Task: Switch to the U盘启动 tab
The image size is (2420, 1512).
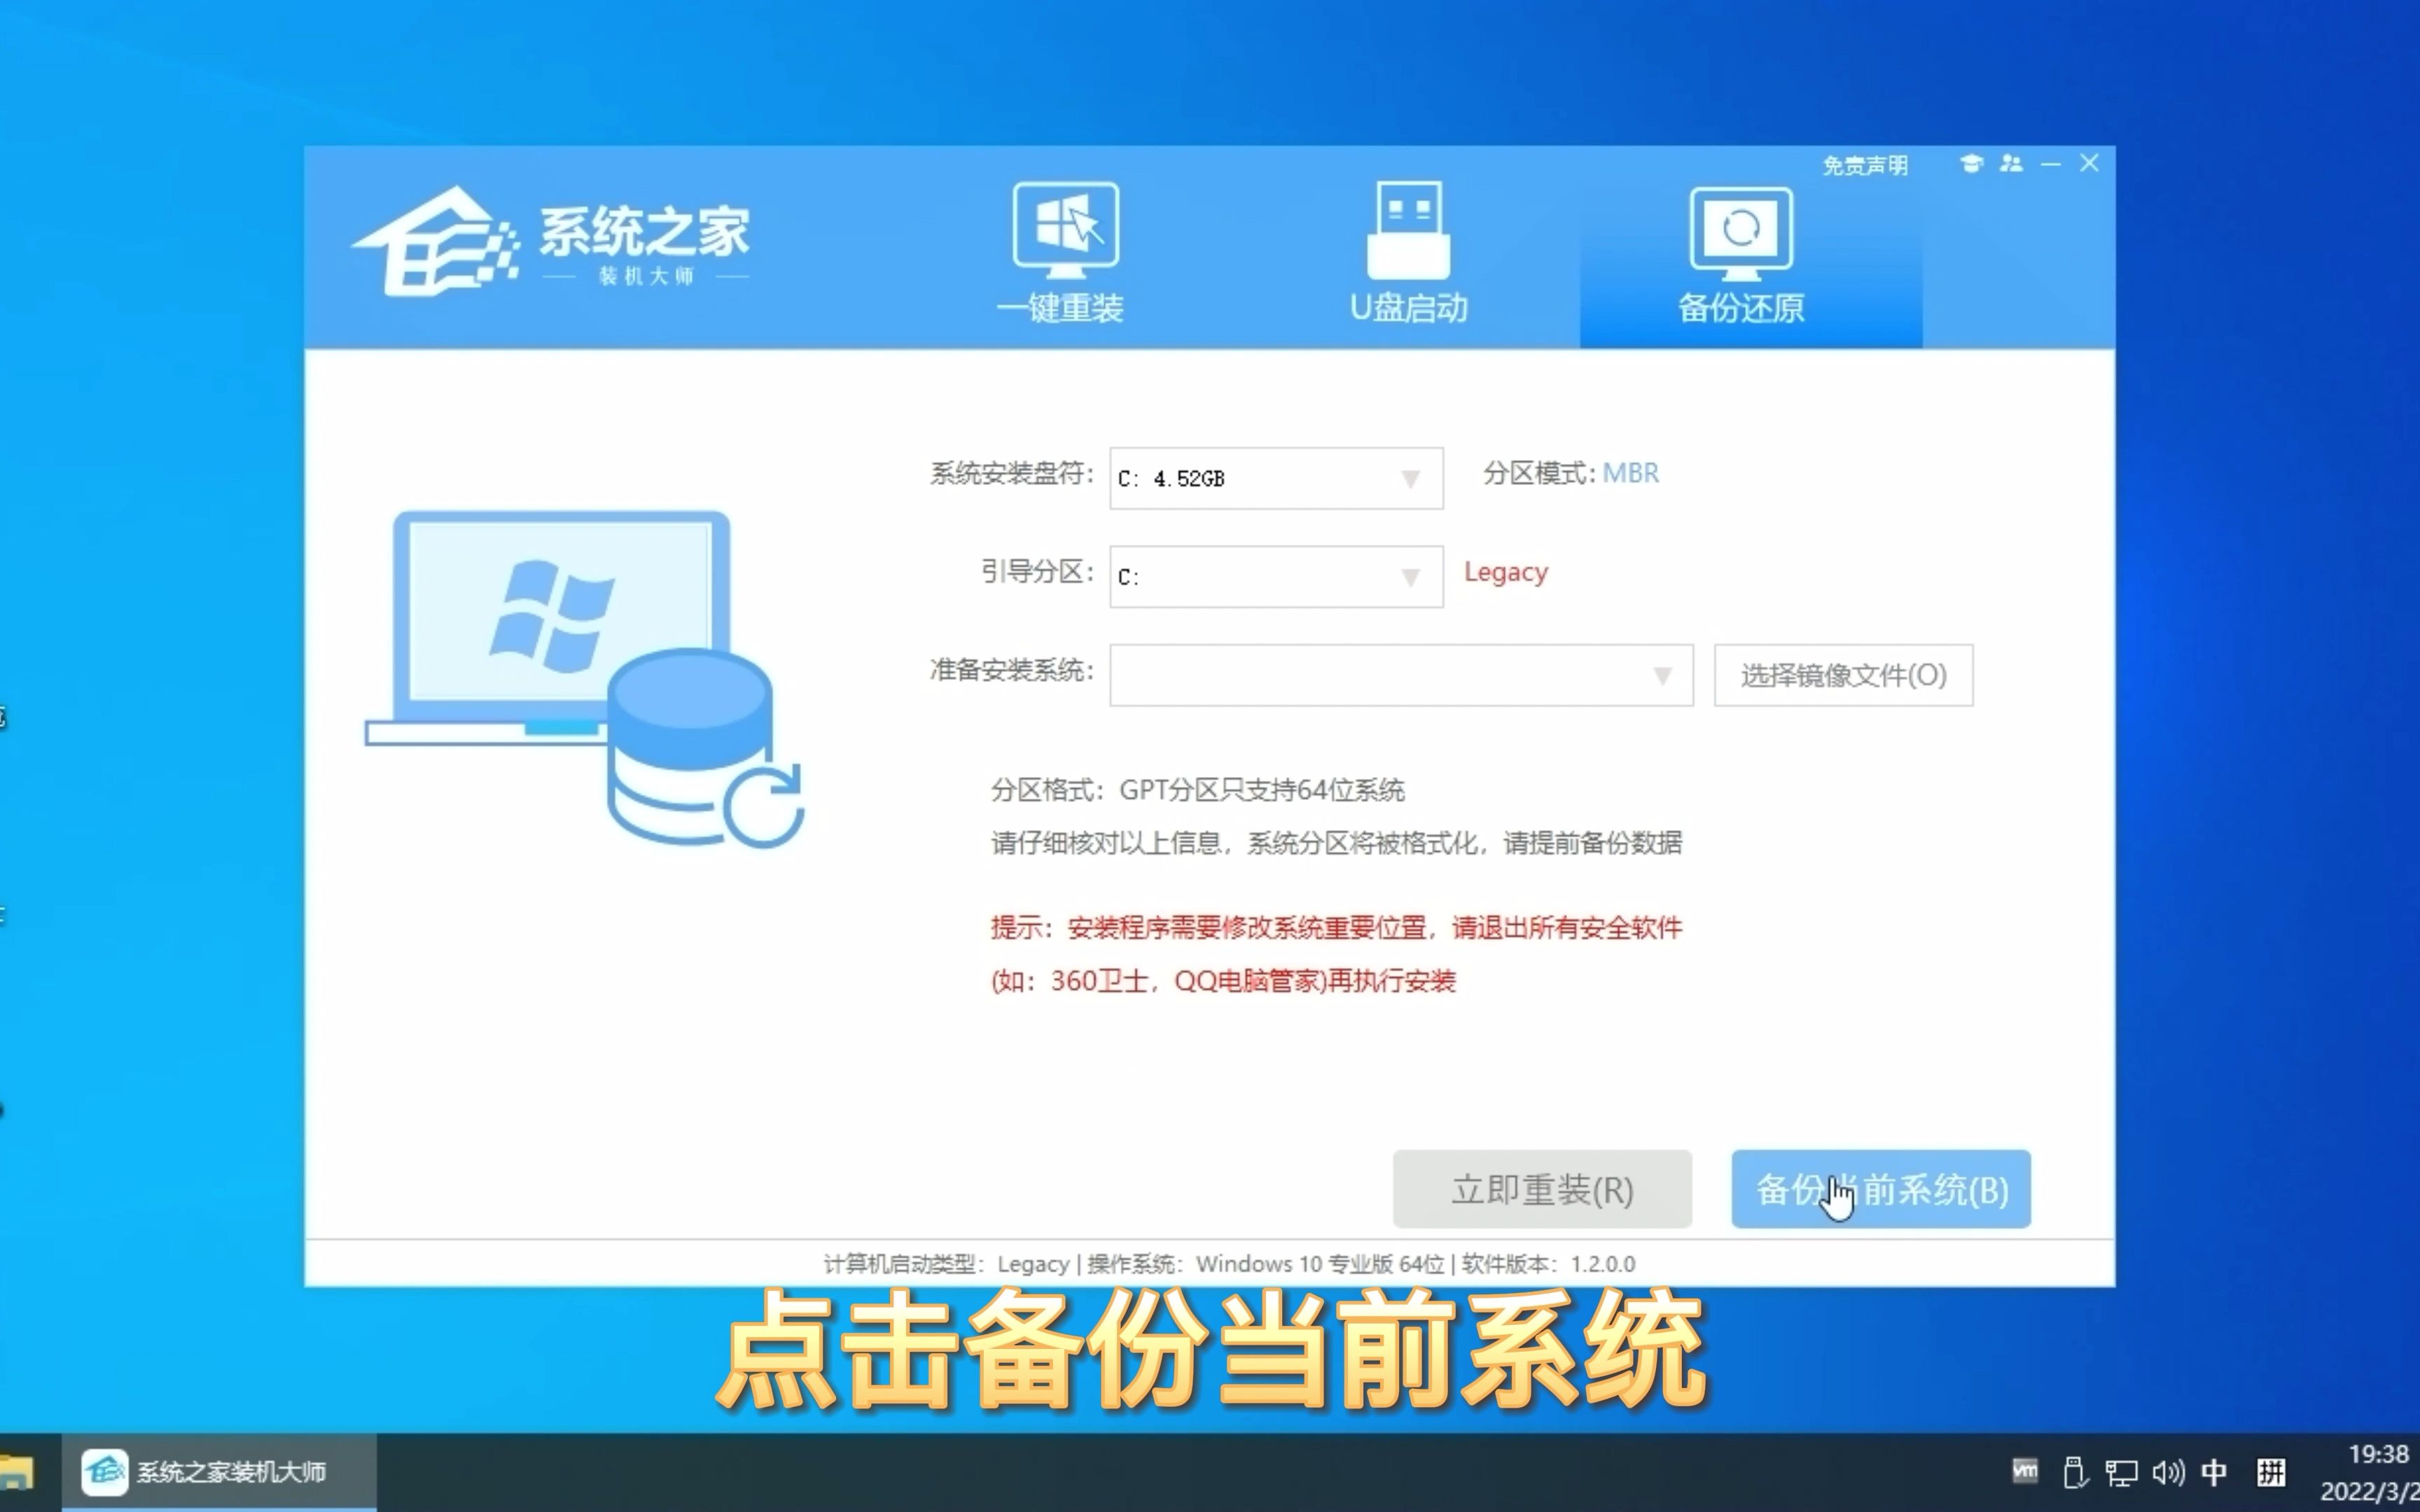Action: click(1409, 254)
